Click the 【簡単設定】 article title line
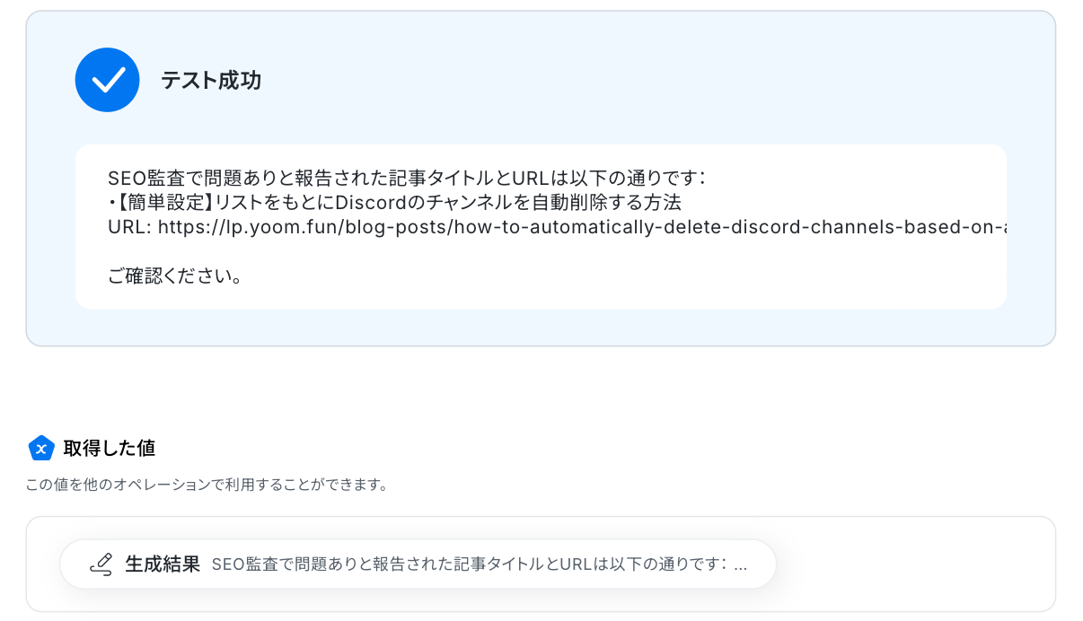 tap(395, 202)
